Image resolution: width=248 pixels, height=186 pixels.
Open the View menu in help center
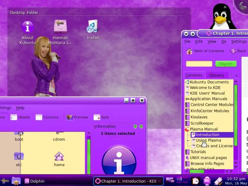pos(212,42)
